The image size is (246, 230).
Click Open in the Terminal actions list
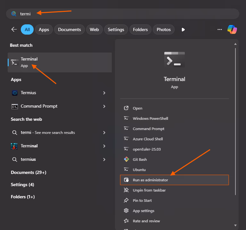click(x=175, y=108)
